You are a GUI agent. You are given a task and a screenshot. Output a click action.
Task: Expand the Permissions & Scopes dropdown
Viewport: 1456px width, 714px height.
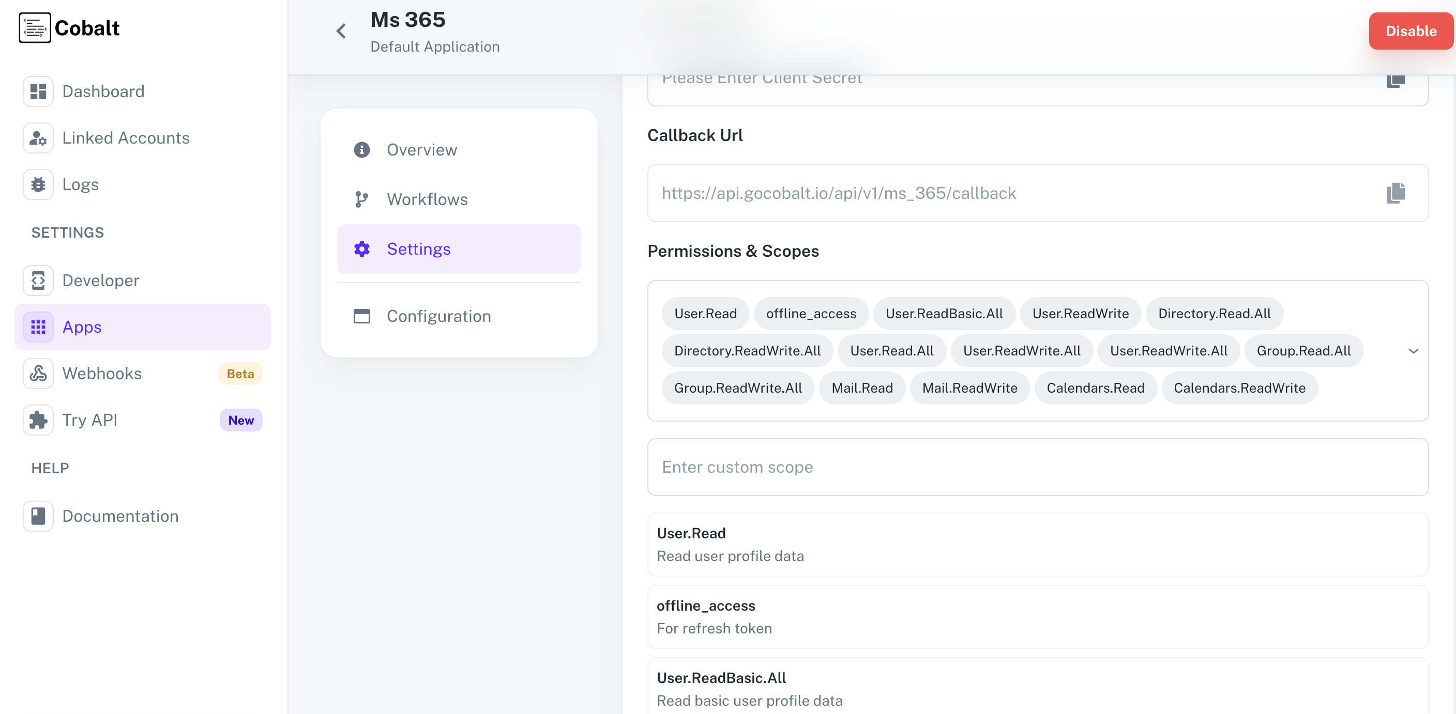[x=1413, y=351]
